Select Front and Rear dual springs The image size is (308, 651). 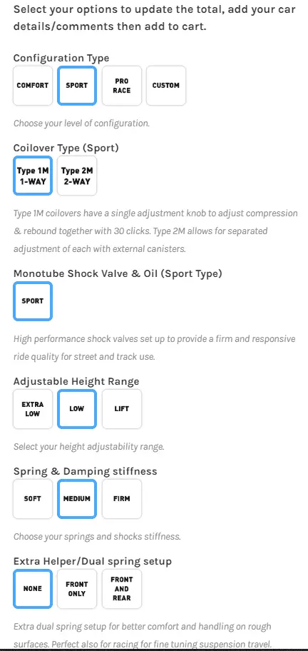(121, 589)
